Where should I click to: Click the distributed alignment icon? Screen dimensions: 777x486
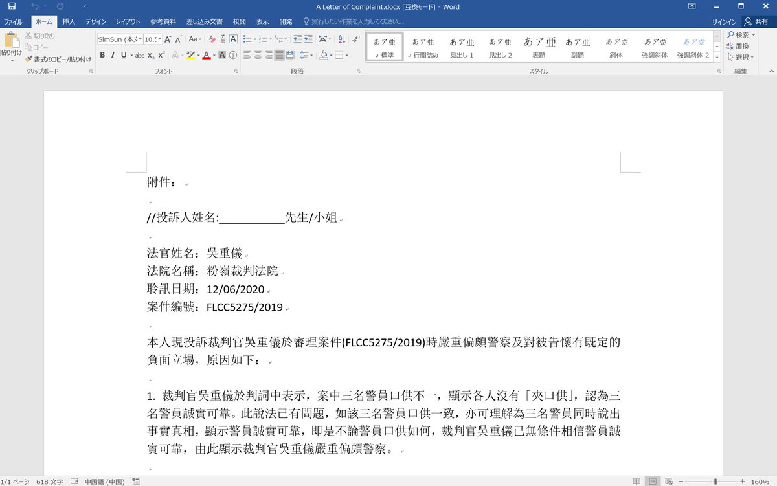click(x=290, y=55)
